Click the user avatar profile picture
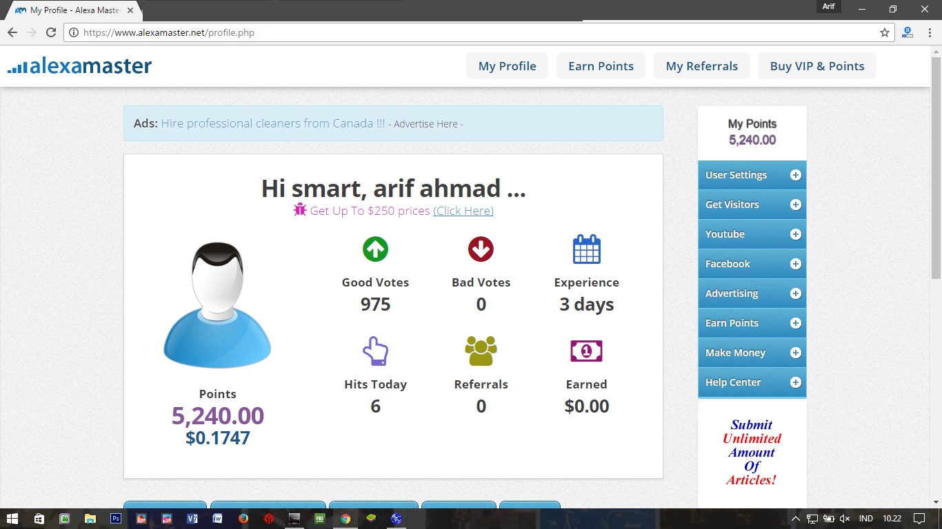The width and height of the screenshot is (942, 529). tap(217, 305)
